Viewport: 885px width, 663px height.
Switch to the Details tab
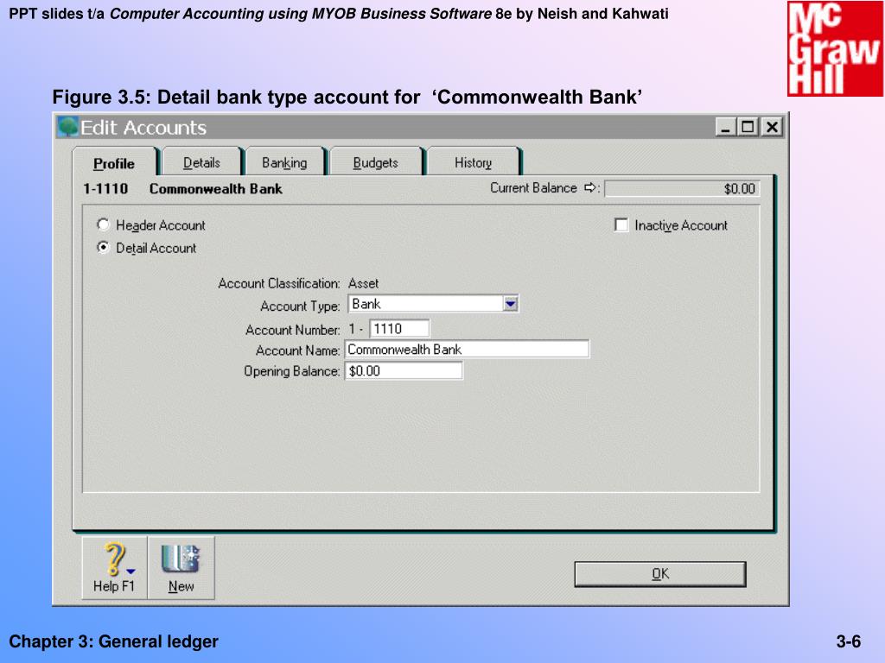pos(201,163)
